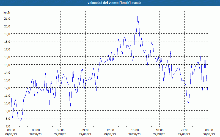This screenshot has height=137, width=220.
Task: Click the 03:00 time axis label
Action: 36,130
